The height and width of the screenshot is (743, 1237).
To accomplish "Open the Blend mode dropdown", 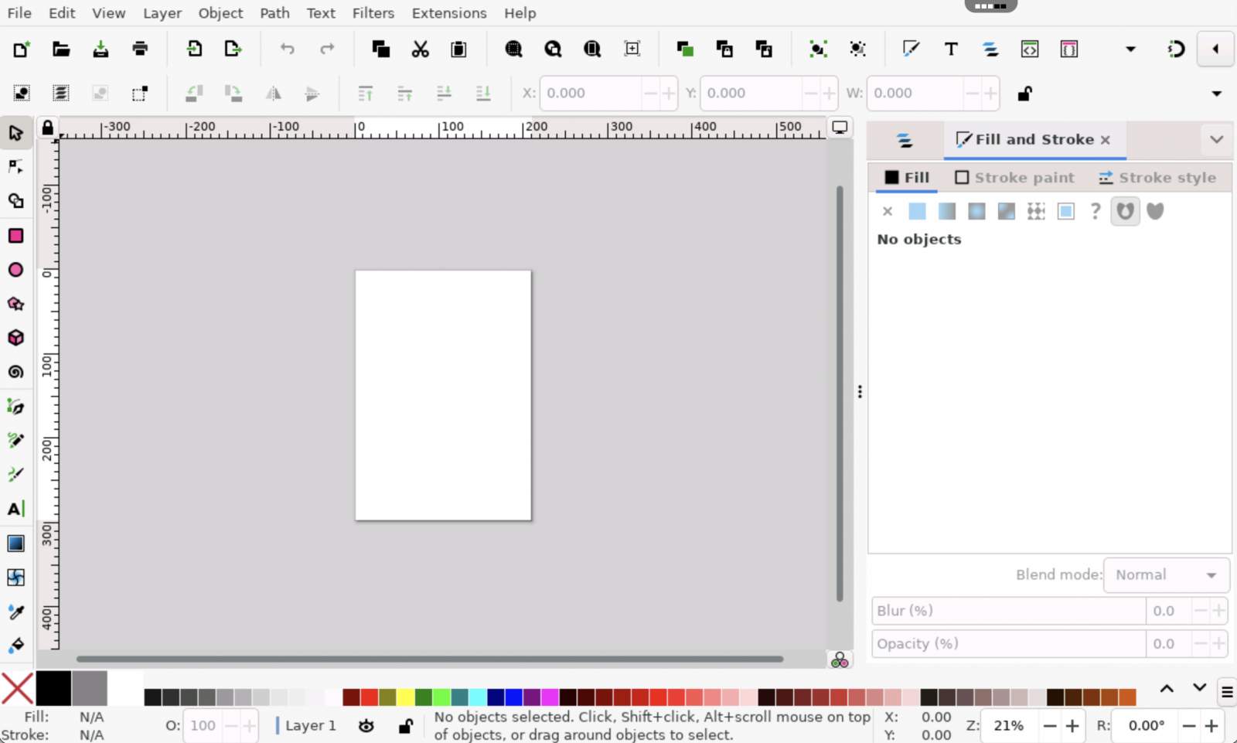I will pyautogui.click(x=1166, y=575).
